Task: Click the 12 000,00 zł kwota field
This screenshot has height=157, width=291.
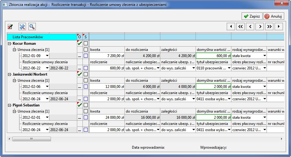Action: point(107,87)
